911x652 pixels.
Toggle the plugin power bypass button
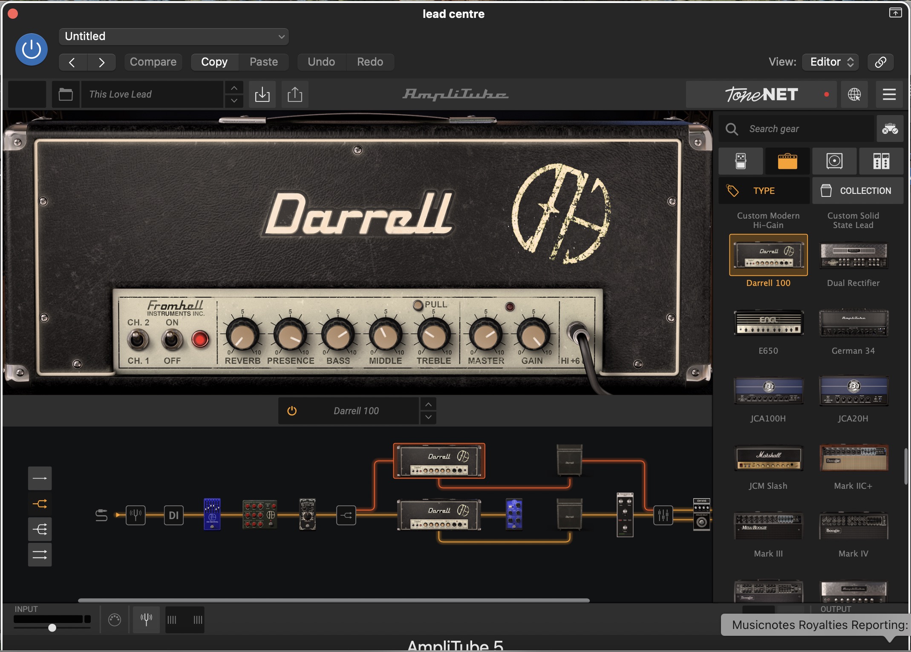tap(32, 49)
